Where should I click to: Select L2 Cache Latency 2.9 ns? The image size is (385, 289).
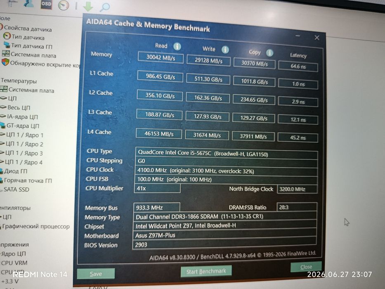[298, 102]
